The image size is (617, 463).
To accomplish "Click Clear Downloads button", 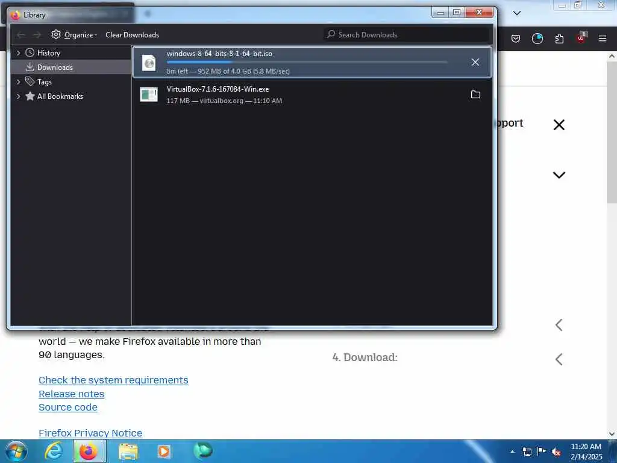I will [132, 34].
